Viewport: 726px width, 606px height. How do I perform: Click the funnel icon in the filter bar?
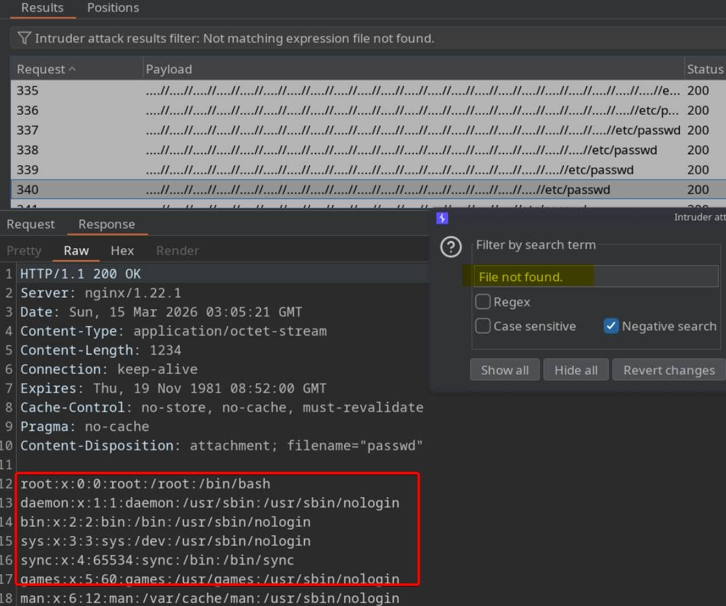[x=24, y=38]
